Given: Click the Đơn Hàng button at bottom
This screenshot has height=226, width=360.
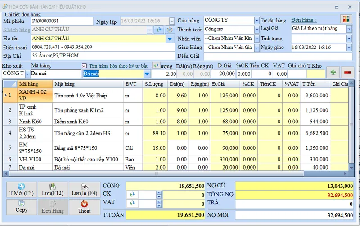Looking at the screenshot, I should [53, 207].
